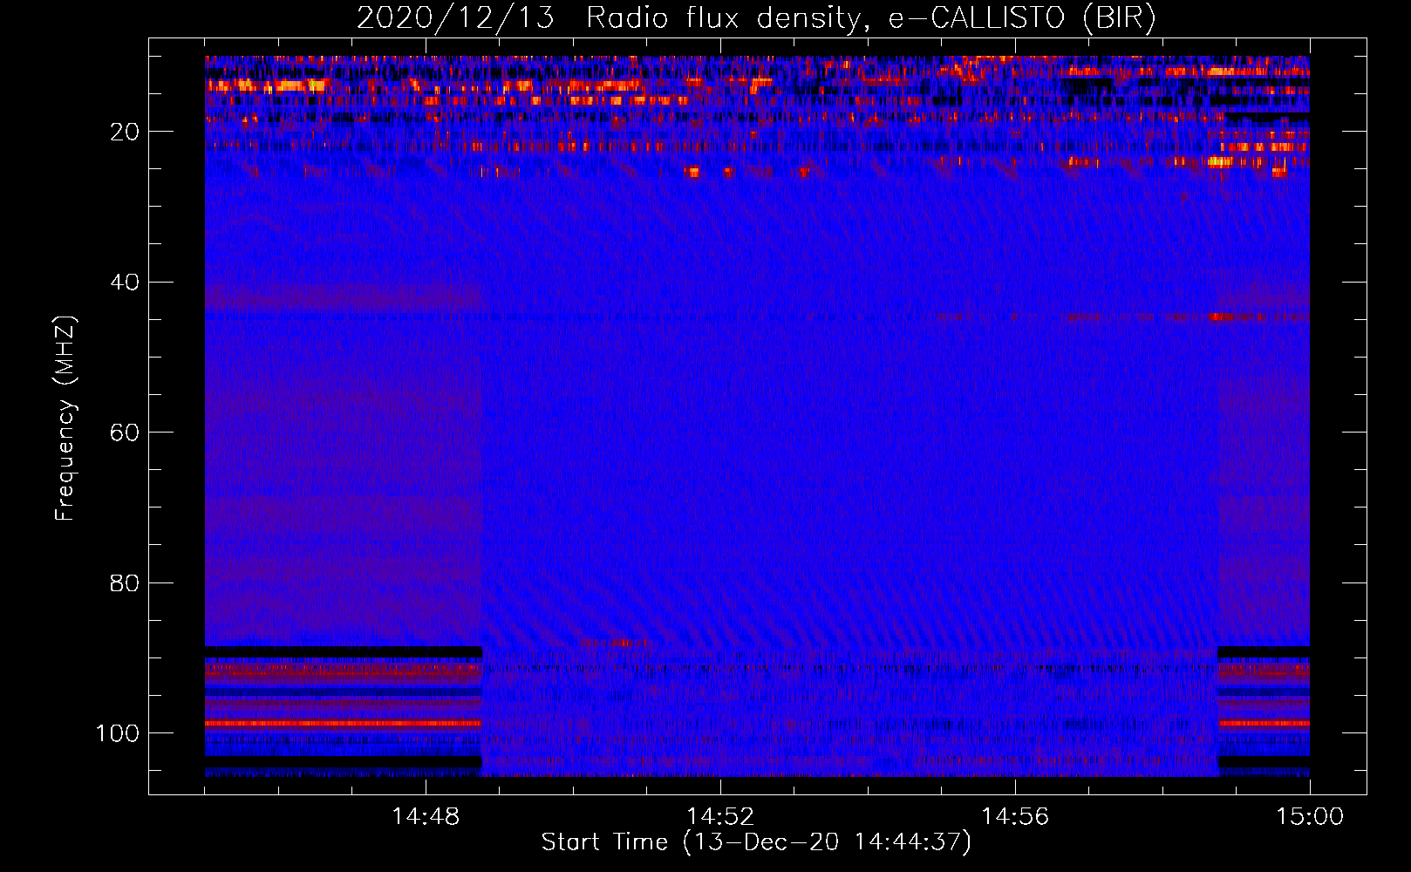The height and width of the screenshot is (872, 1411).
Task: Click the 100 frequency axis label
Action: pos(118,733)
